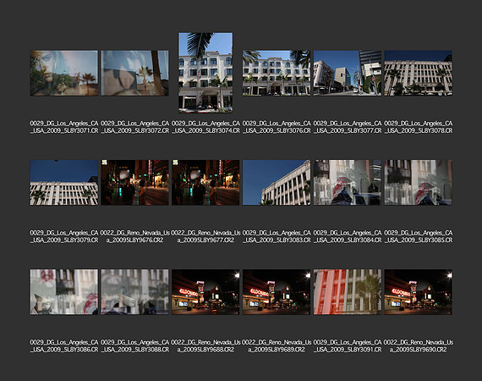This screenshot has height=381, width=482.
Task: Click the filename label ending 5L8Y3076.CR
Action: [x=277, y=127]
